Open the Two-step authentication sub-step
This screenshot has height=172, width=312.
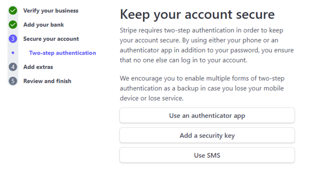pyautogui.click(x=62, y=53)
